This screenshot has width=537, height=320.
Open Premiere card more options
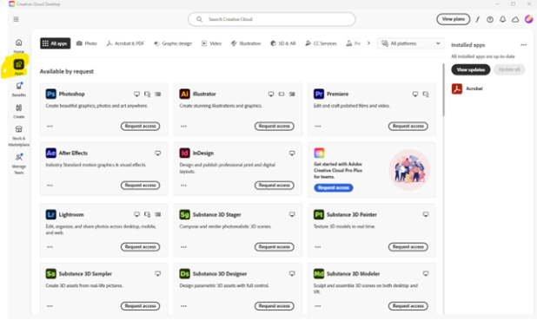(318, 126)
